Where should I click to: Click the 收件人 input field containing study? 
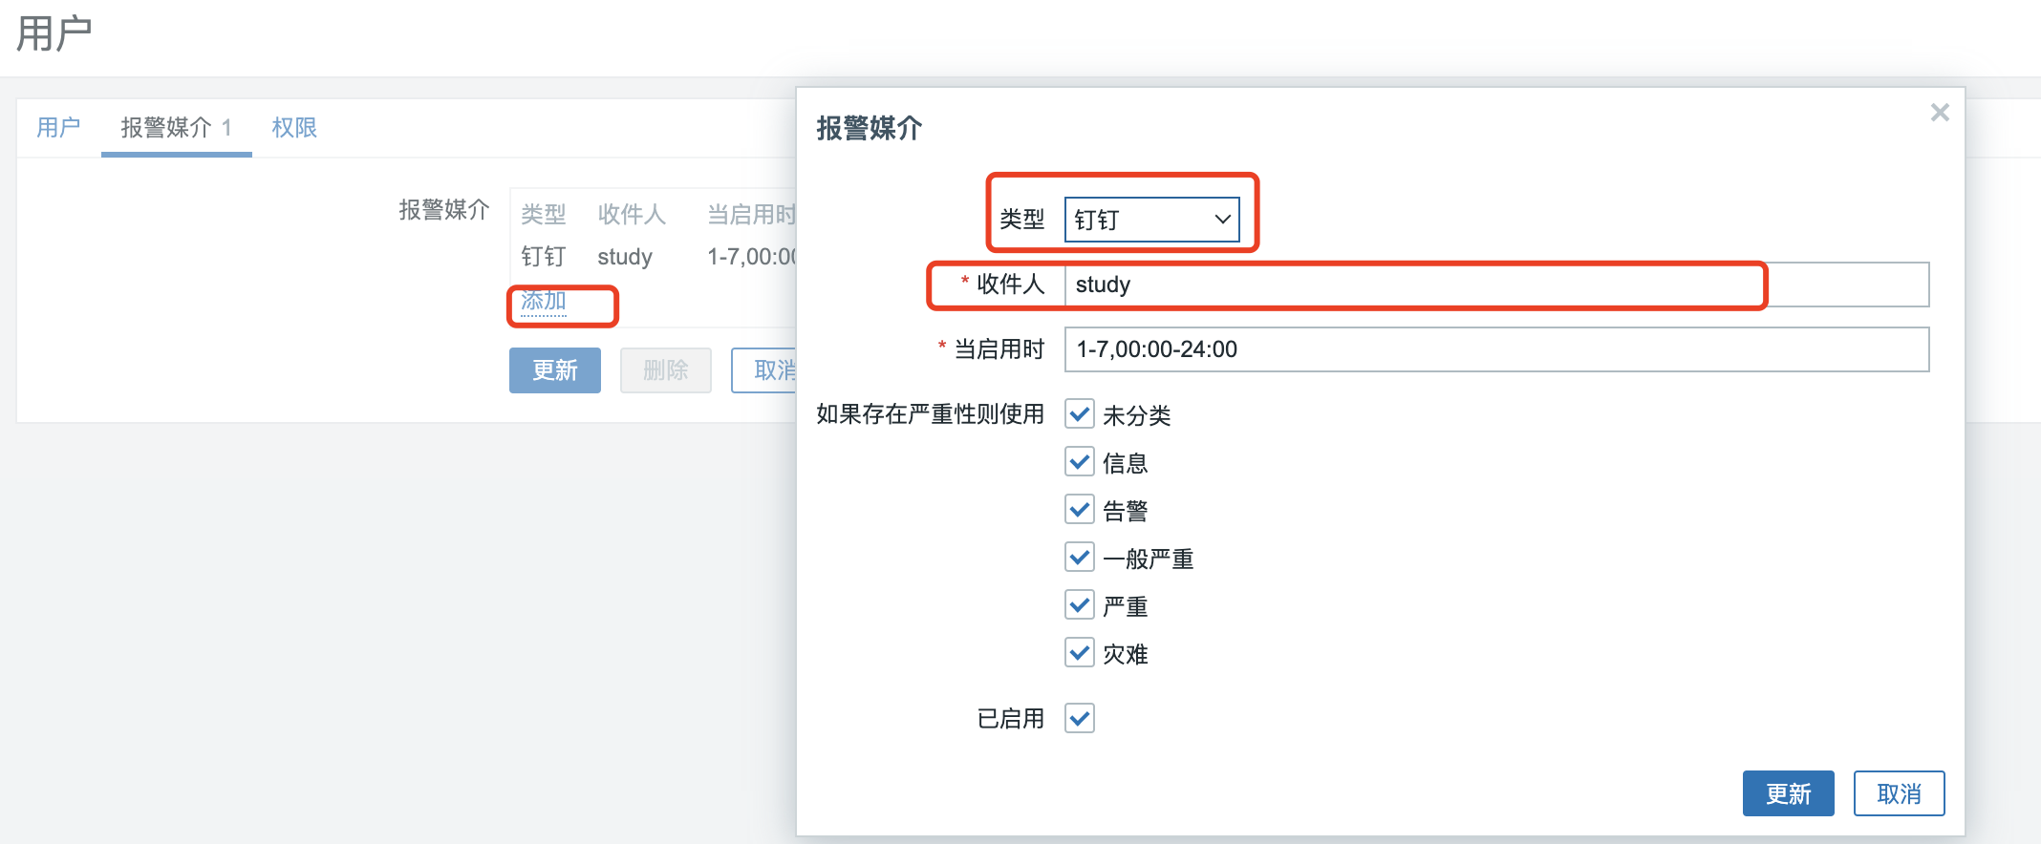click(x=1496, y=285)
